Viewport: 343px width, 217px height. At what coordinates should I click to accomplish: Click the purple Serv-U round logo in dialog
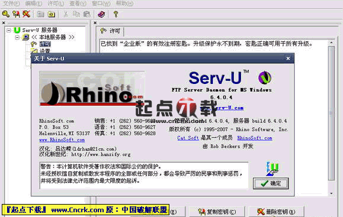coord(265,77)
